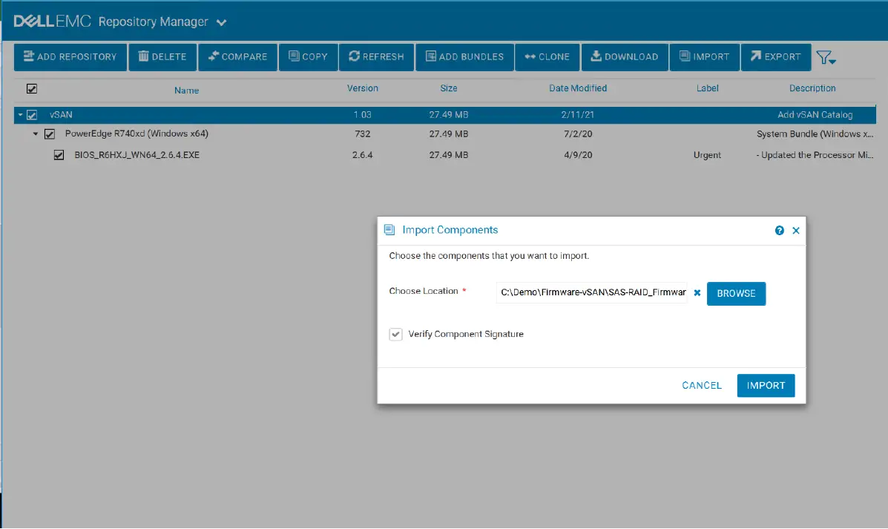Click the Add Bundles toolbar button

tap(465, 56)
